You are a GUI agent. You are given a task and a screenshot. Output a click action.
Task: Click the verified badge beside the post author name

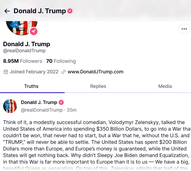pos(61,102)
